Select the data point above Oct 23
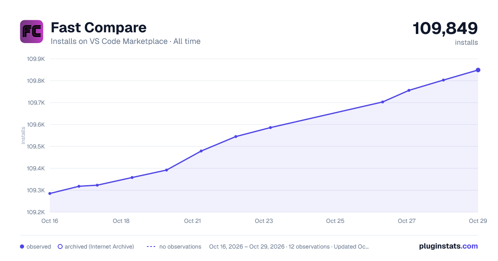This screenshot has height=261, width=498. (x=270, y=128)
